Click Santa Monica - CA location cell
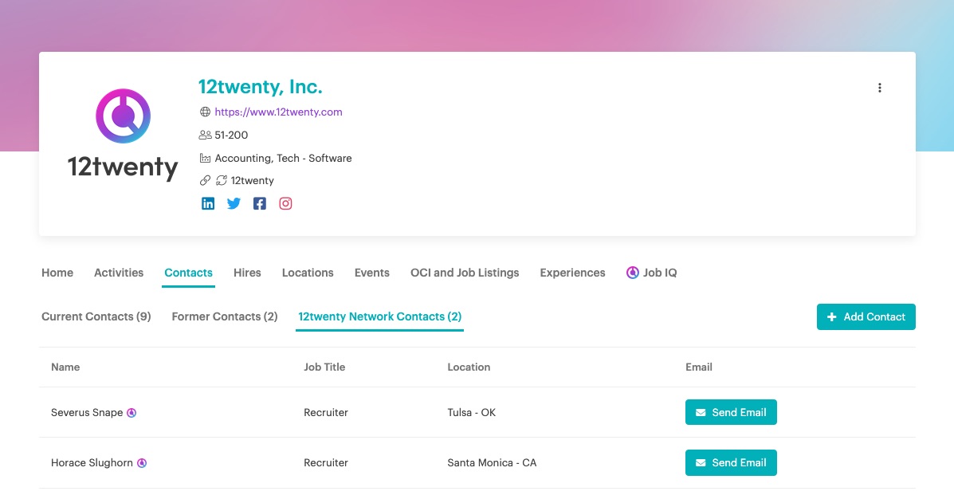Image resolution: width=954 pixels, height=499 pixels. [492, 463]
